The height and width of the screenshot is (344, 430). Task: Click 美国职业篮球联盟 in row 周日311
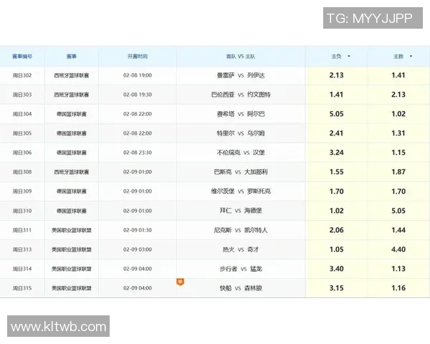coord(72,230)
